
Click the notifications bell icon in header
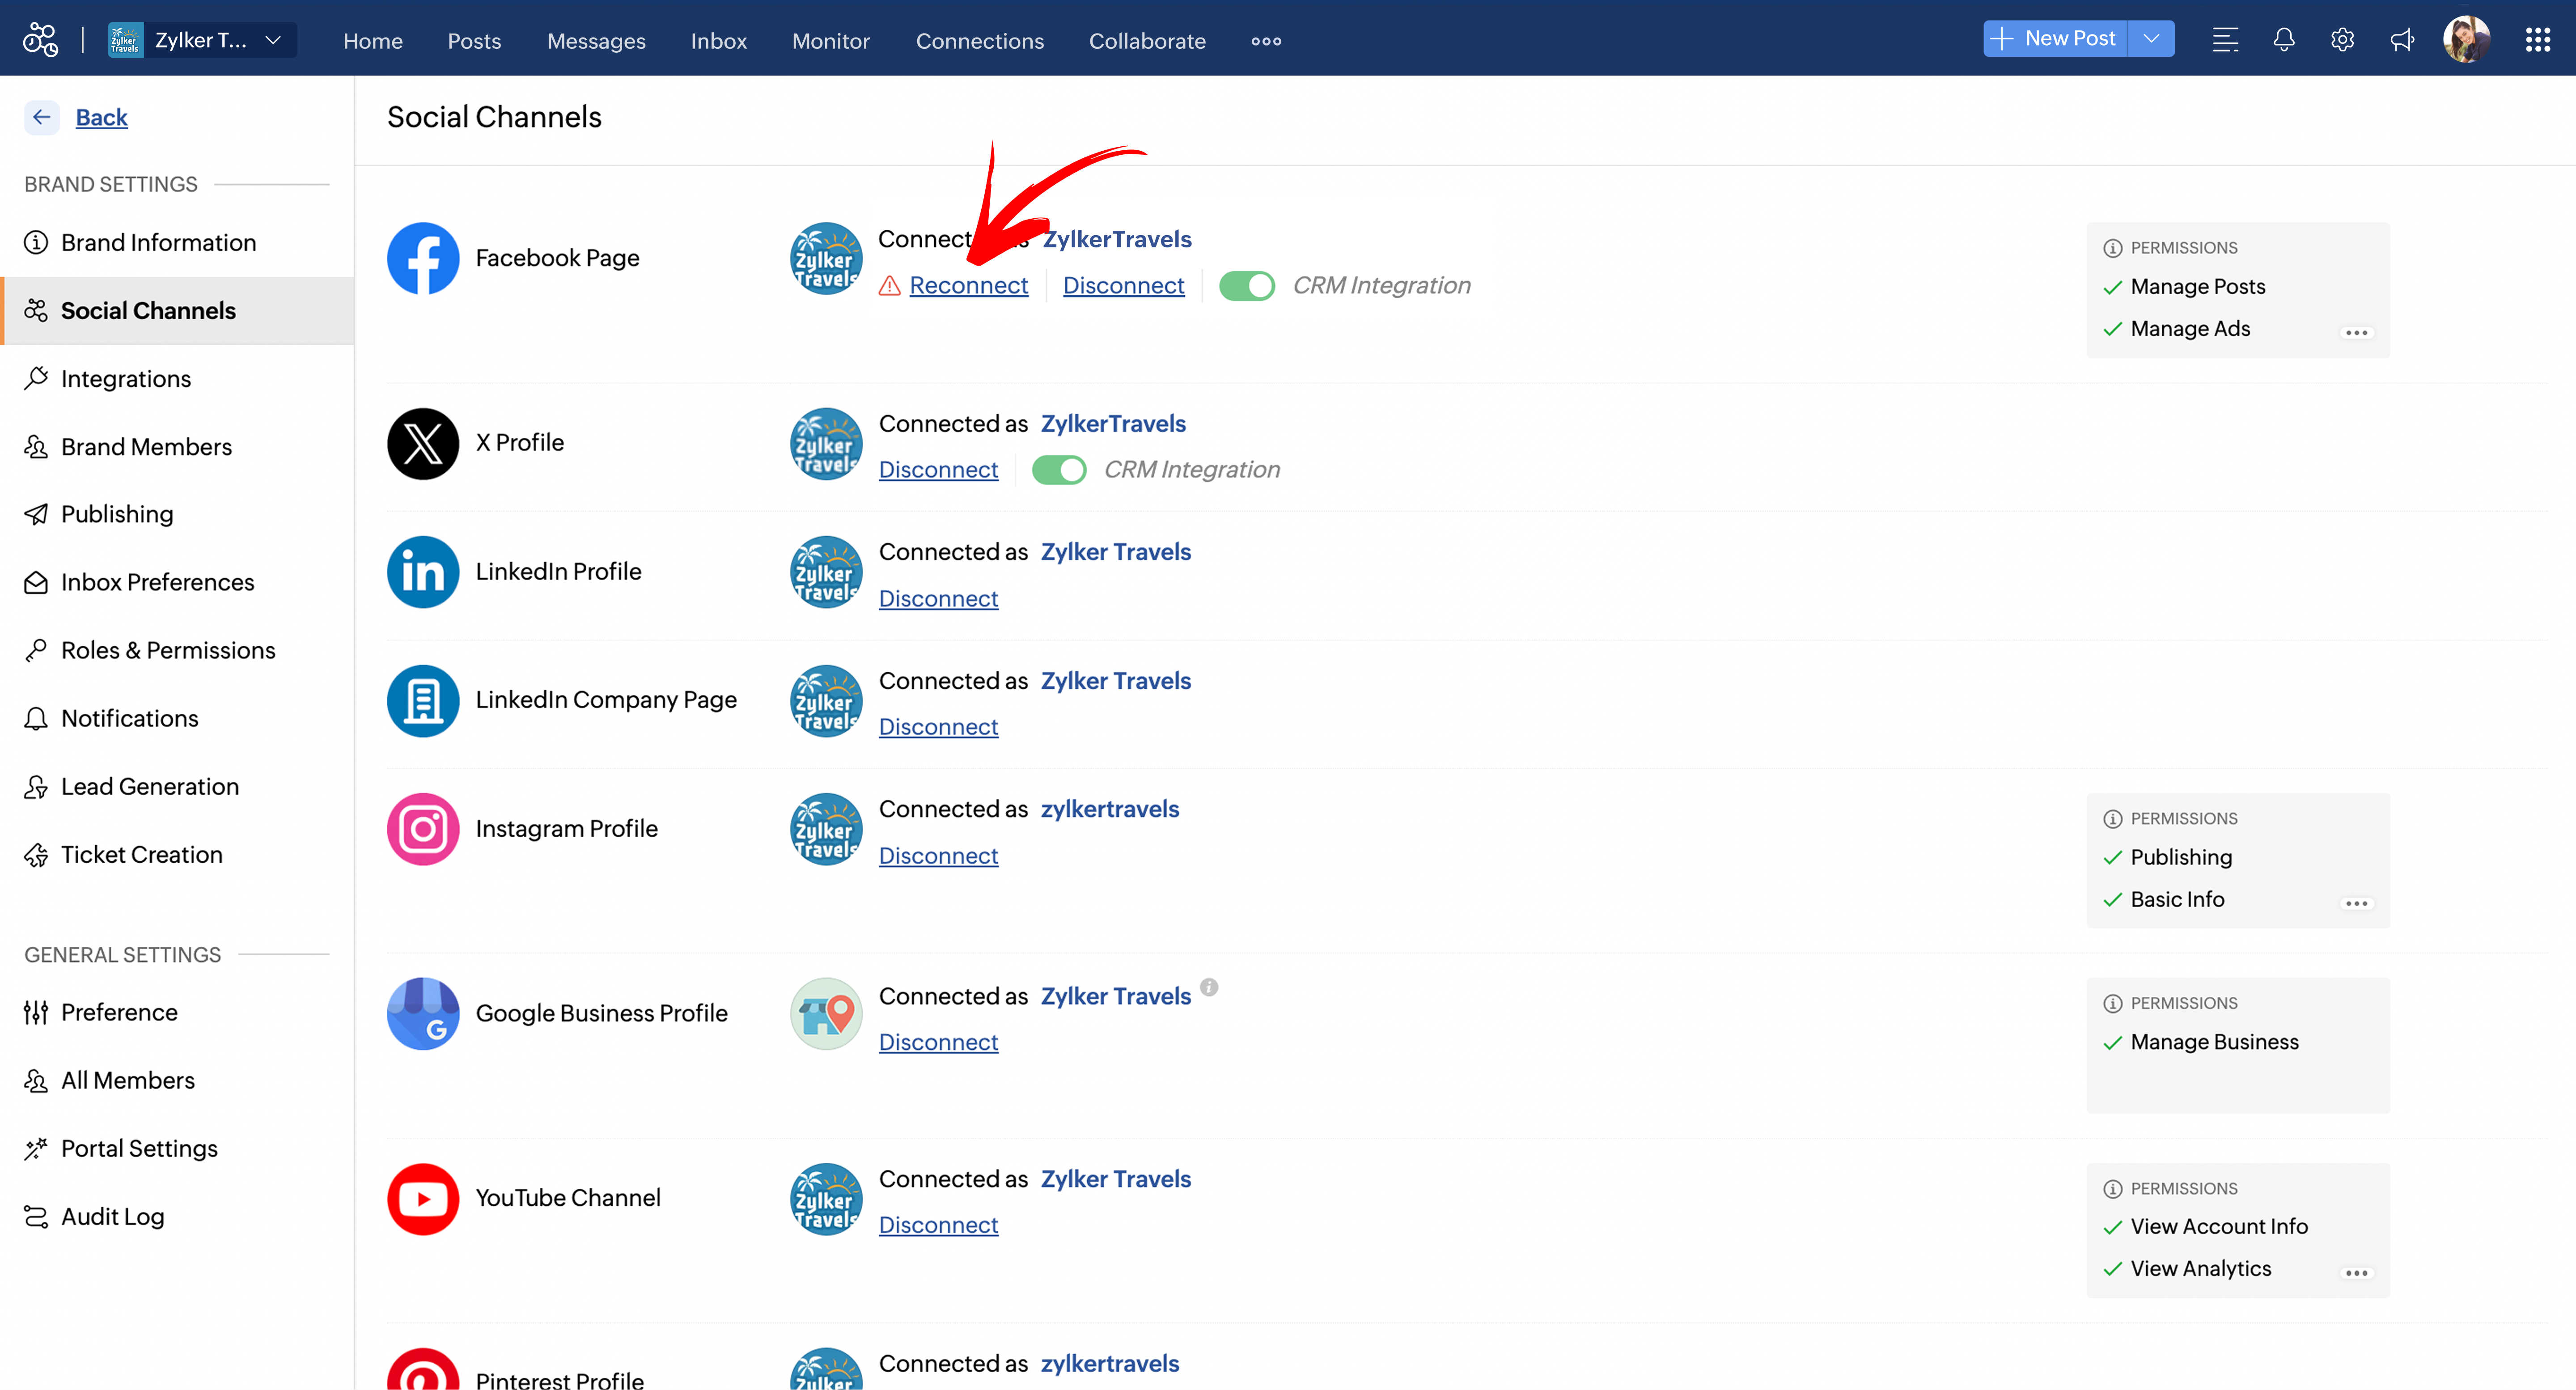[2283, 40]
